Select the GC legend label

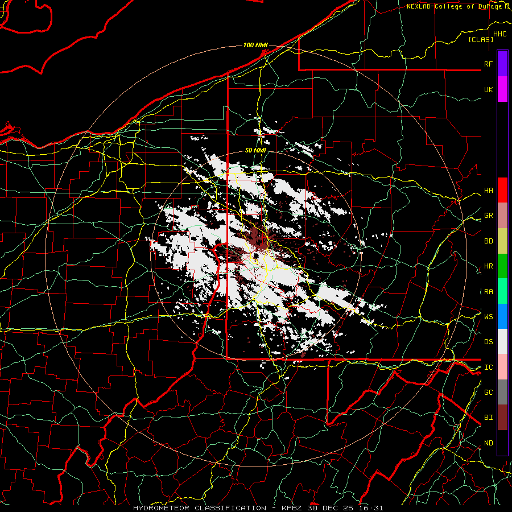click(488, 393)
